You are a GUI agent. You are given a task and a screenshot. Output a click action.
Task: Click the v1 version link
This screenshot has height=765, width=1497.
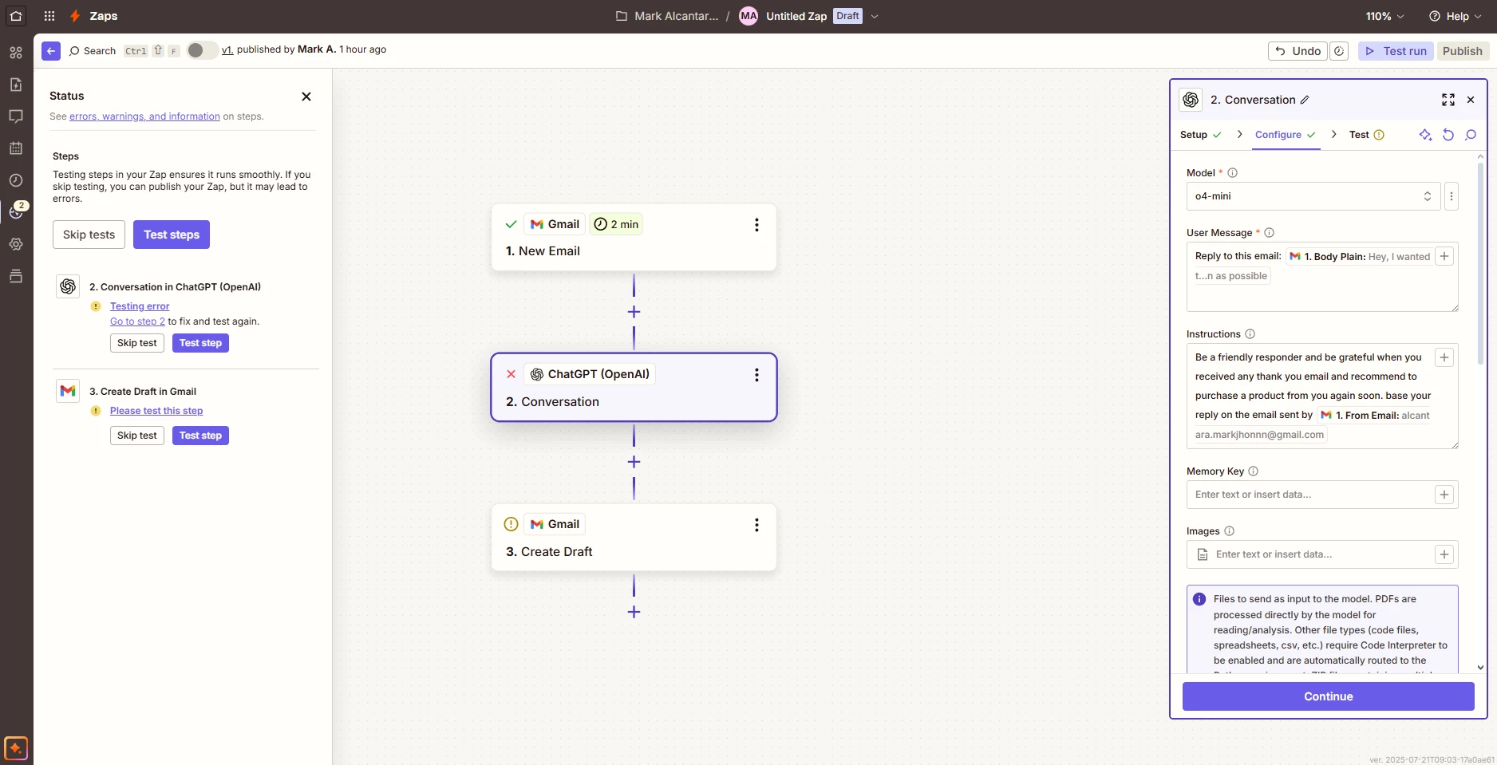[227, 49]
